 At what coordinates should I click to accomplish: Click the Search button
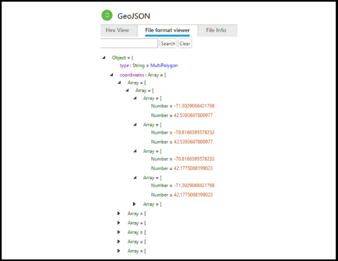click(168, 43)
